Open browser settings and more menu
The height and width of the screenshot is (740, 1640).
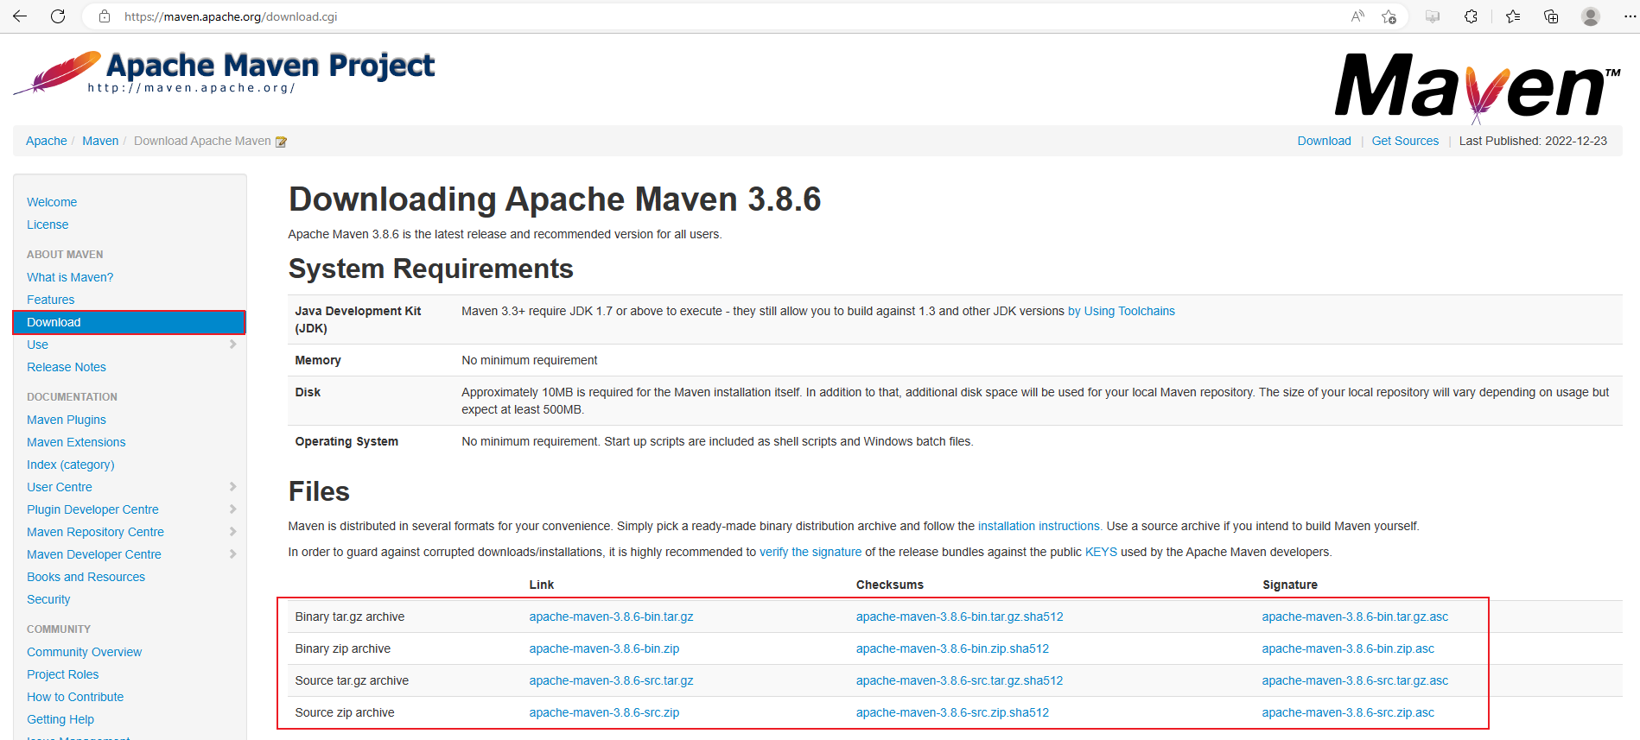coord(1629,16)
